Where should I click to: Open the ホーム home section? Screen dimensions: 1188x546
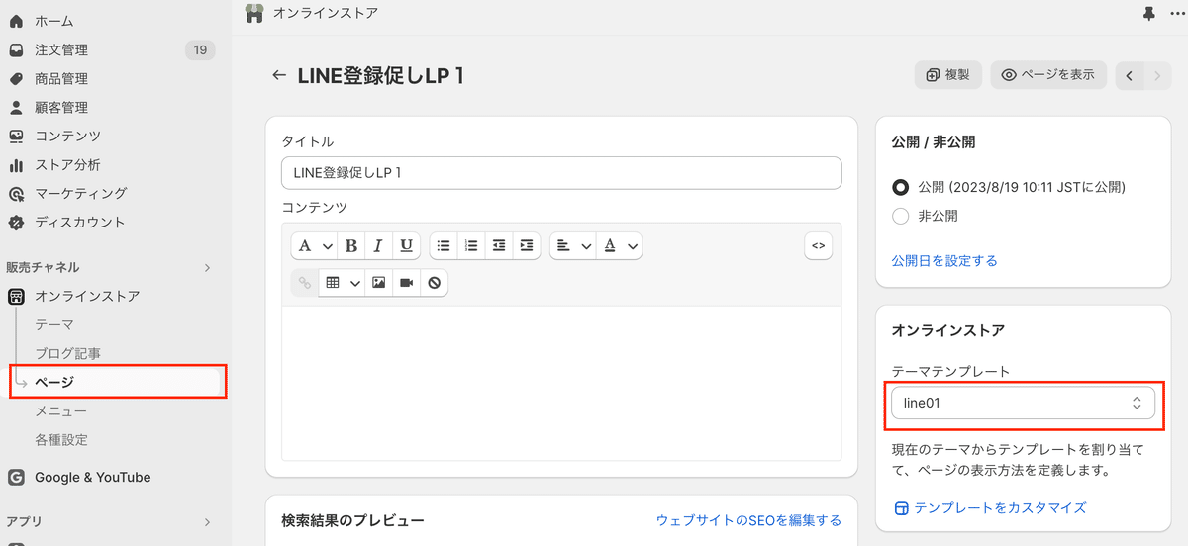click(x=54, y=21)
